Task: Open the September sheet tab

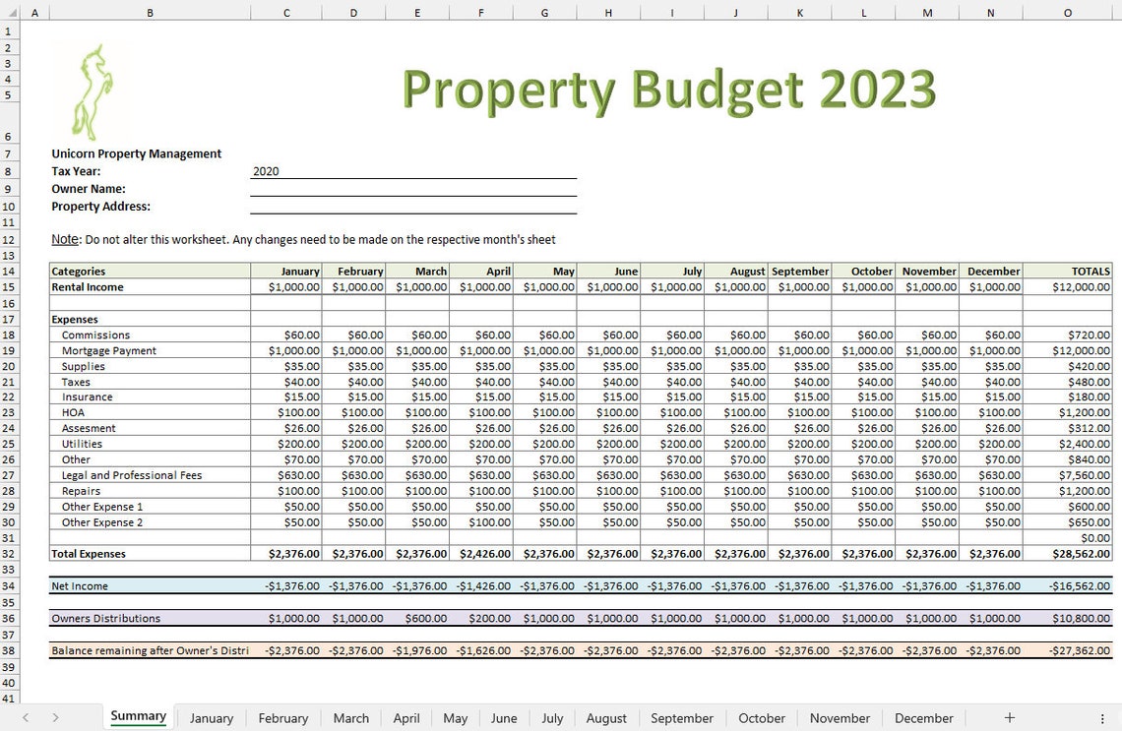Action: [x=681, y=718]
